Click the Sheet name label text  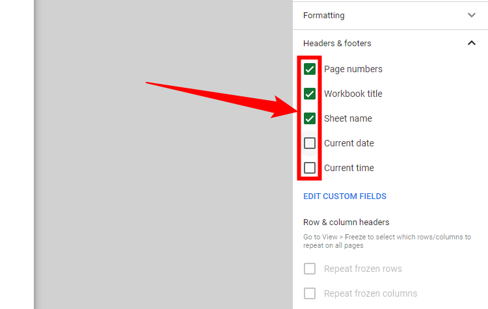(x=348, y=118)
